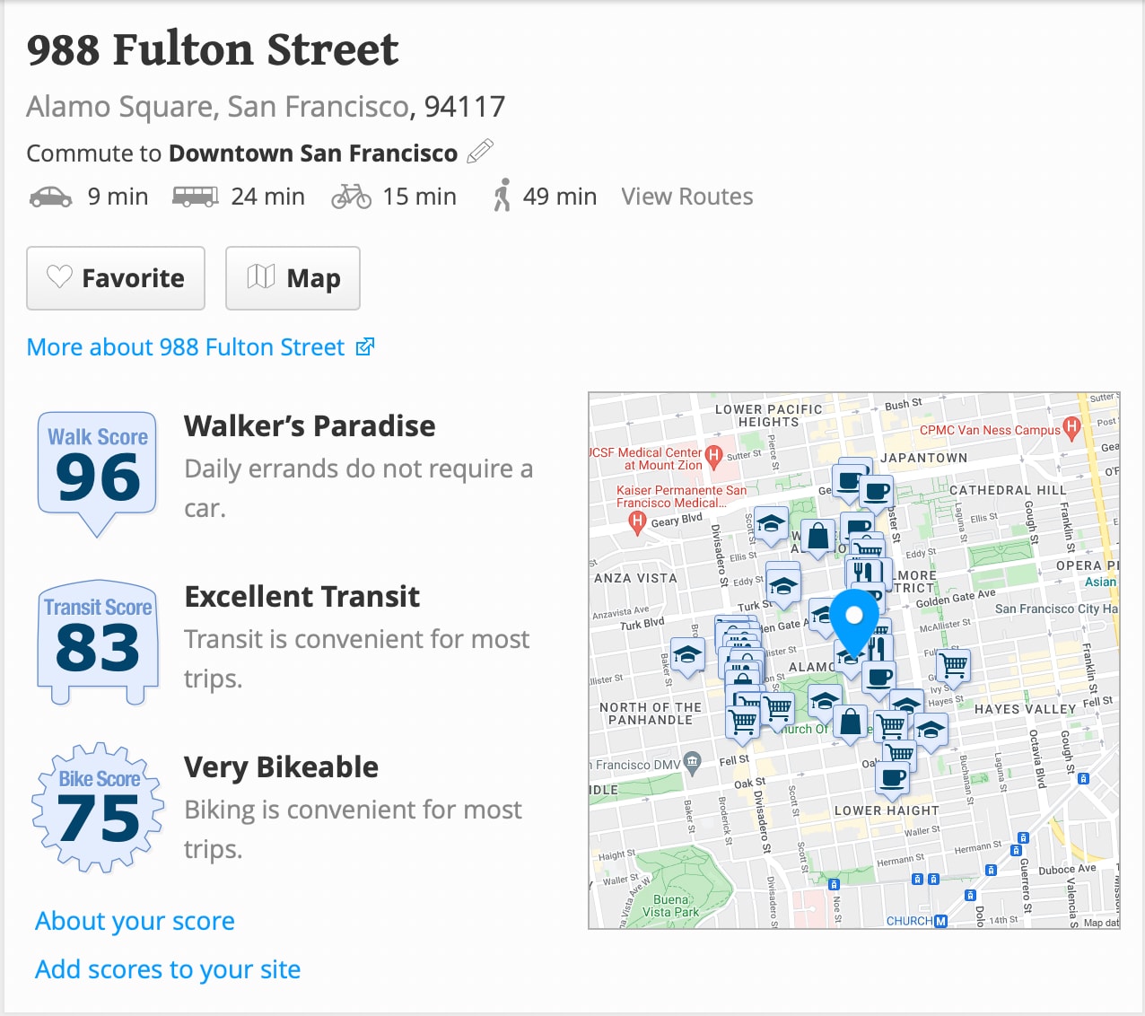
Task: Click the external link icon after 988 Fulton Street
Action: (x=365, y=346)
